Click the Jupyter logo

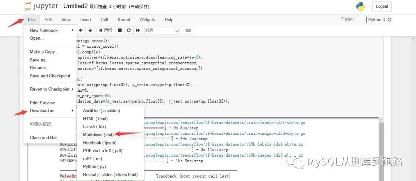tap(41, 7)
